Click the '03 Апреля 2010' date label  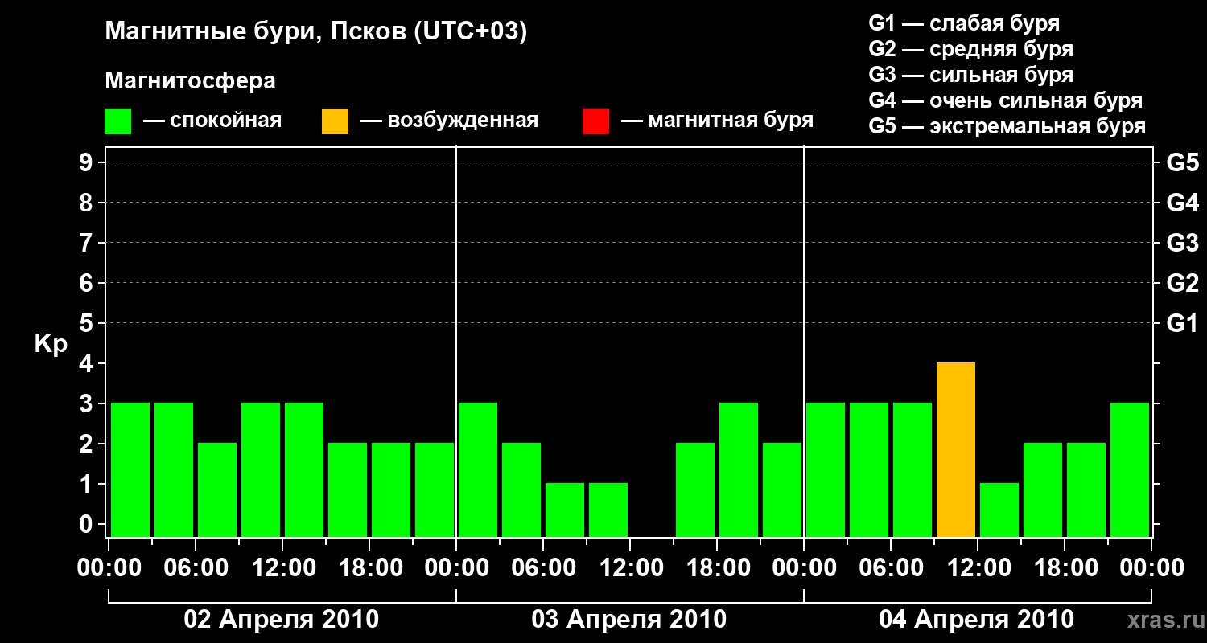(629, 619)
